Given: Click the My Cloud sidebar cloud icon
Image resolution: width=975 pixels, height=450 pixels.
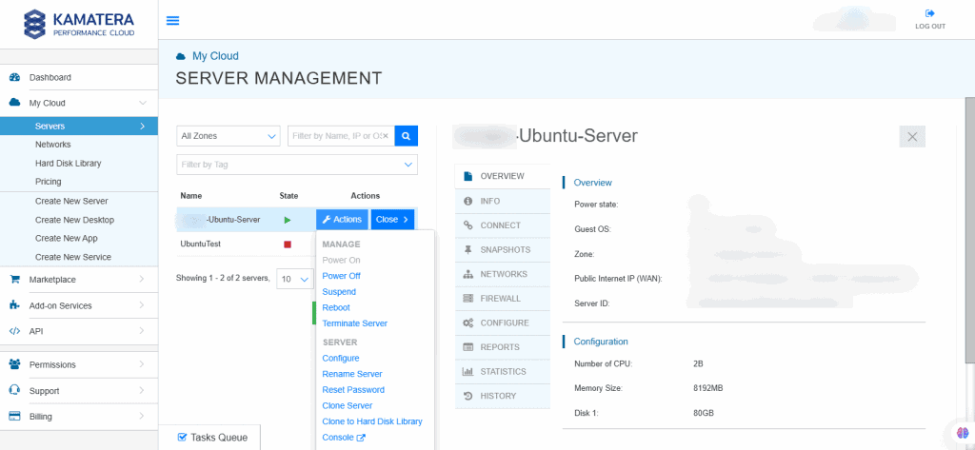Looking at the screenshot, I should 15,103.
